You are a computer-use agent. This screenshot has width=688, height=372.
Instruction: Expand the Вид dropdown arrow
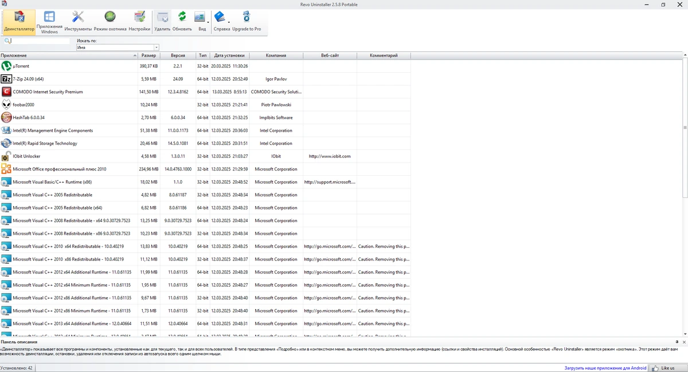point(208,22)
